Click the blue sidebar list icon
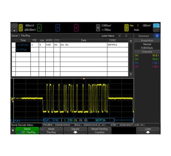 coord(157,36)
